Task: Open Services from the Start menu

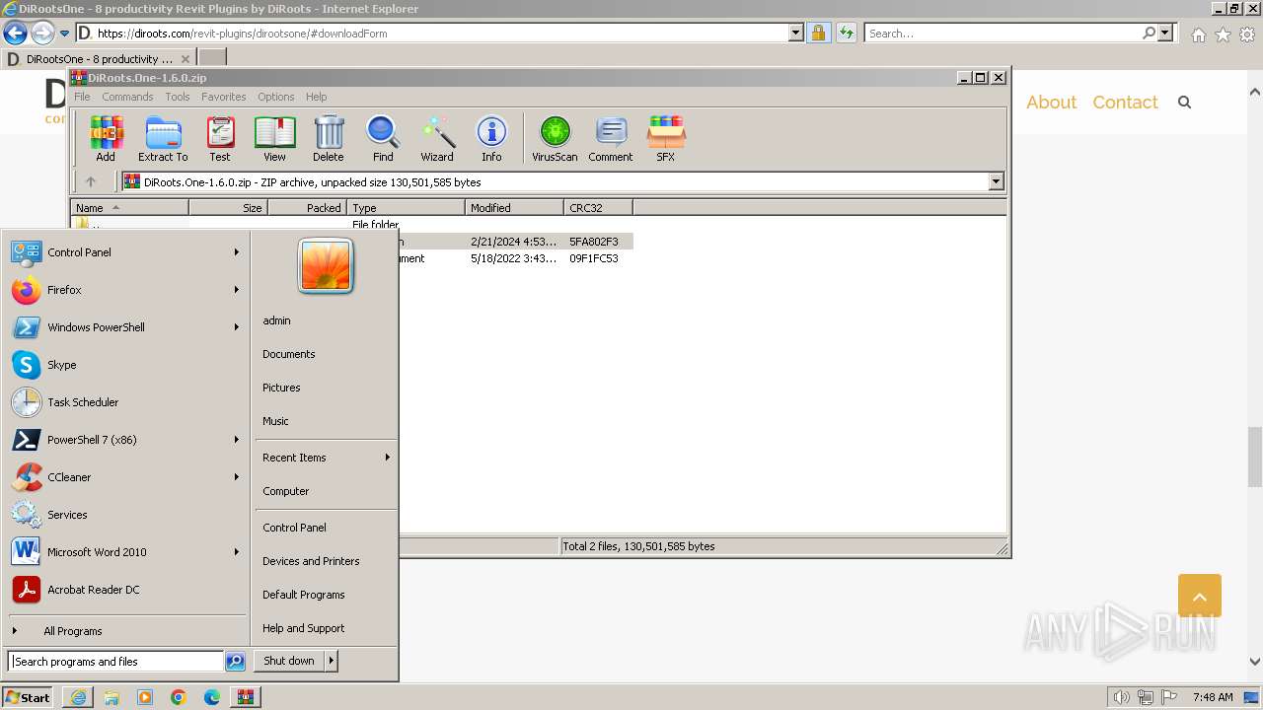Action: point(125,515)
